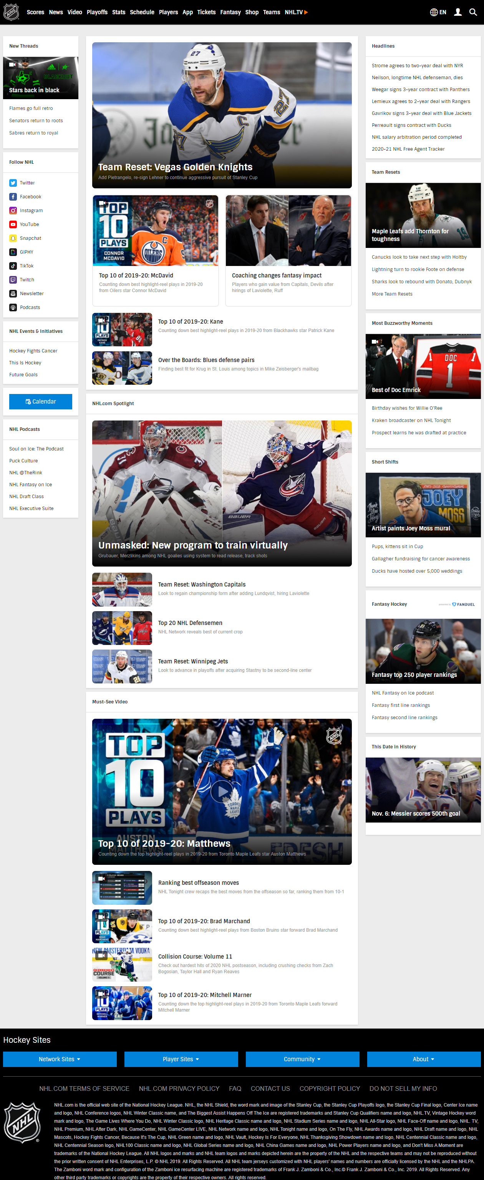The image size is (484, 1180).
Task: Open Top 10 Mitchell Marner video
Action: coord(205,995)
